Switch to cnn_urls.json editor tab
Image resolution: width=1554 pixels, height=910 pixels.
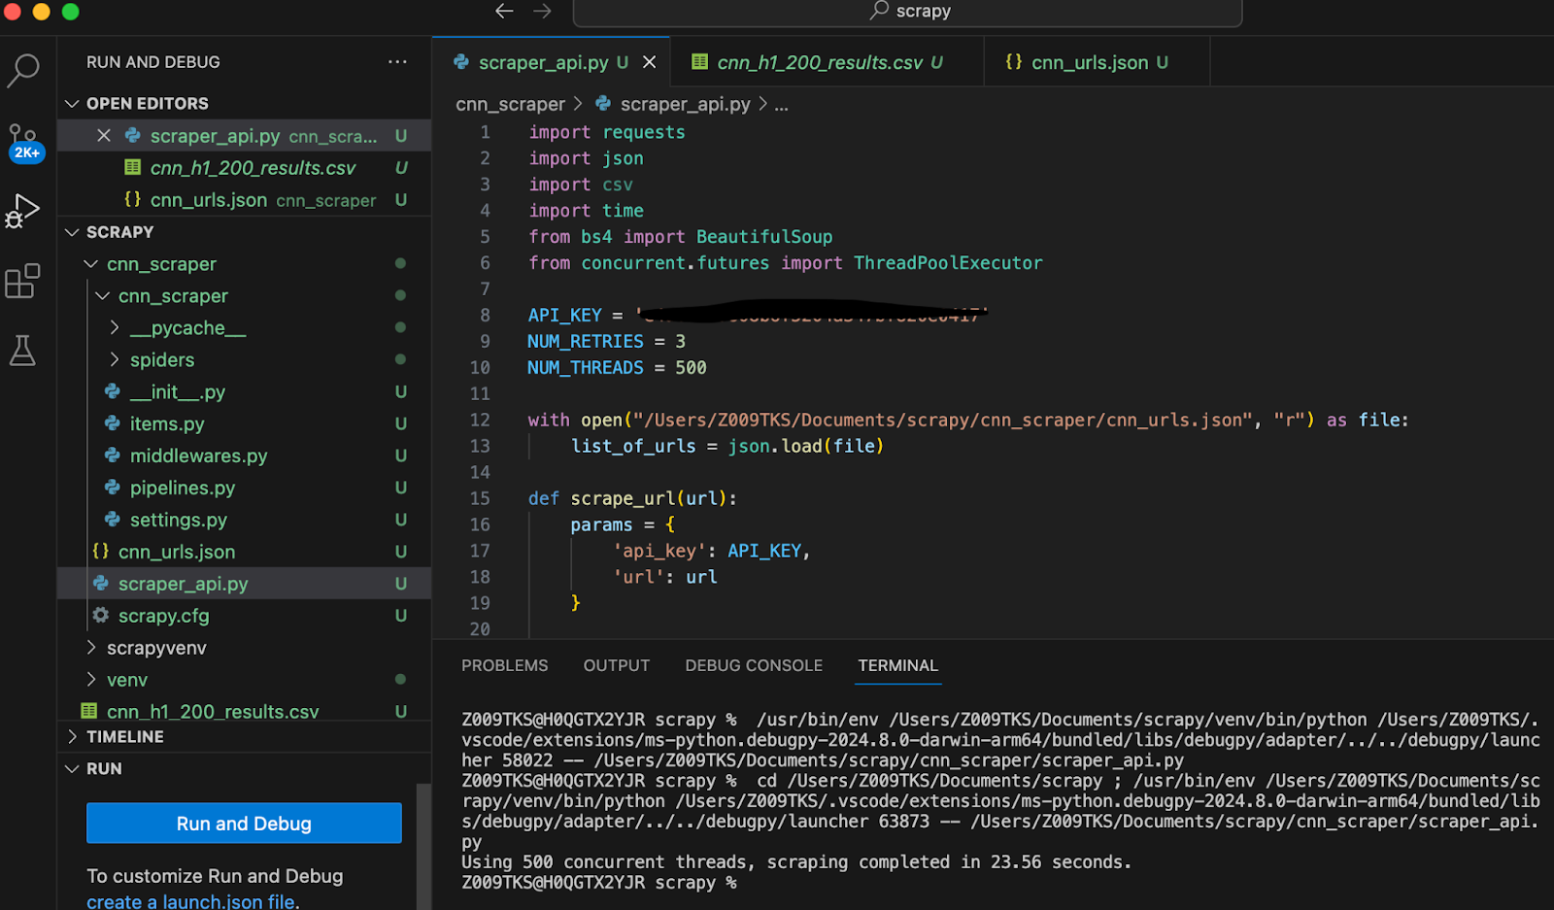click(x=1096, y=62)
